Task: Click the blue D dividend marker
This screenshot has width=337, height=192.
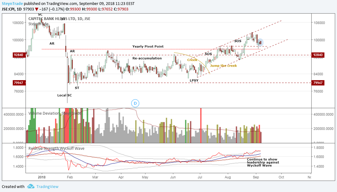Action: [135, 103]
